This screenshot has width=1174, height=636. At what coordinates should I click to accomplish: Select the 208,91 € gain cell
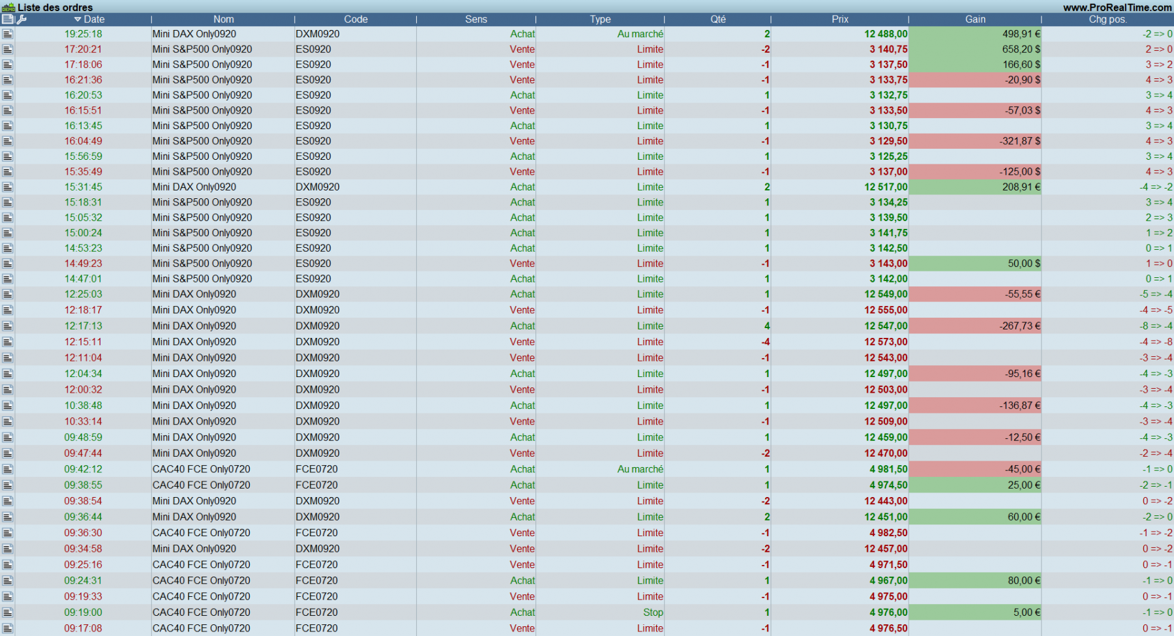click(975, 187)
